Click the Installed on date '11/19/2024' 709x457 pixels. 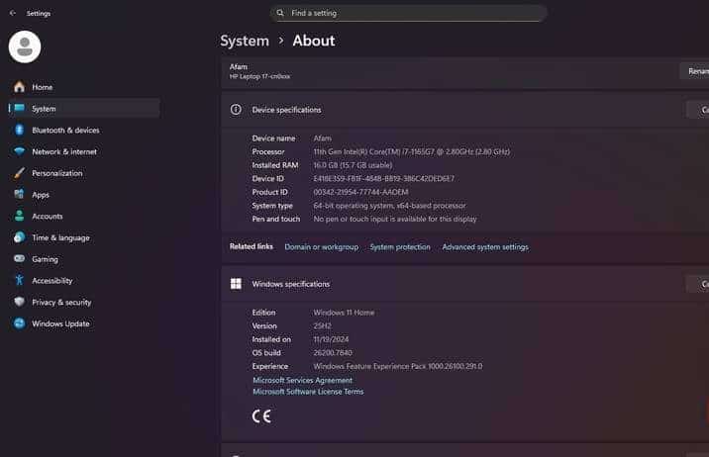click(x=331, y=339)
